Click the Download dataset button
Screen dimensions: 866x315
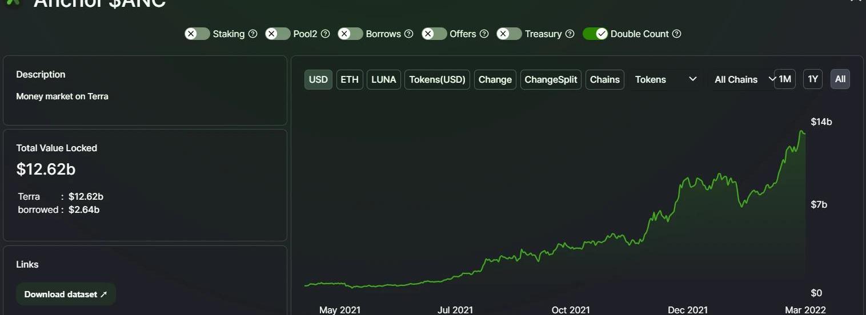coord(66,294)
